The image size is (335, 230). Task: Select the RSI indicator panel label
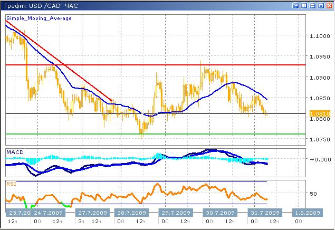[11, 184]
